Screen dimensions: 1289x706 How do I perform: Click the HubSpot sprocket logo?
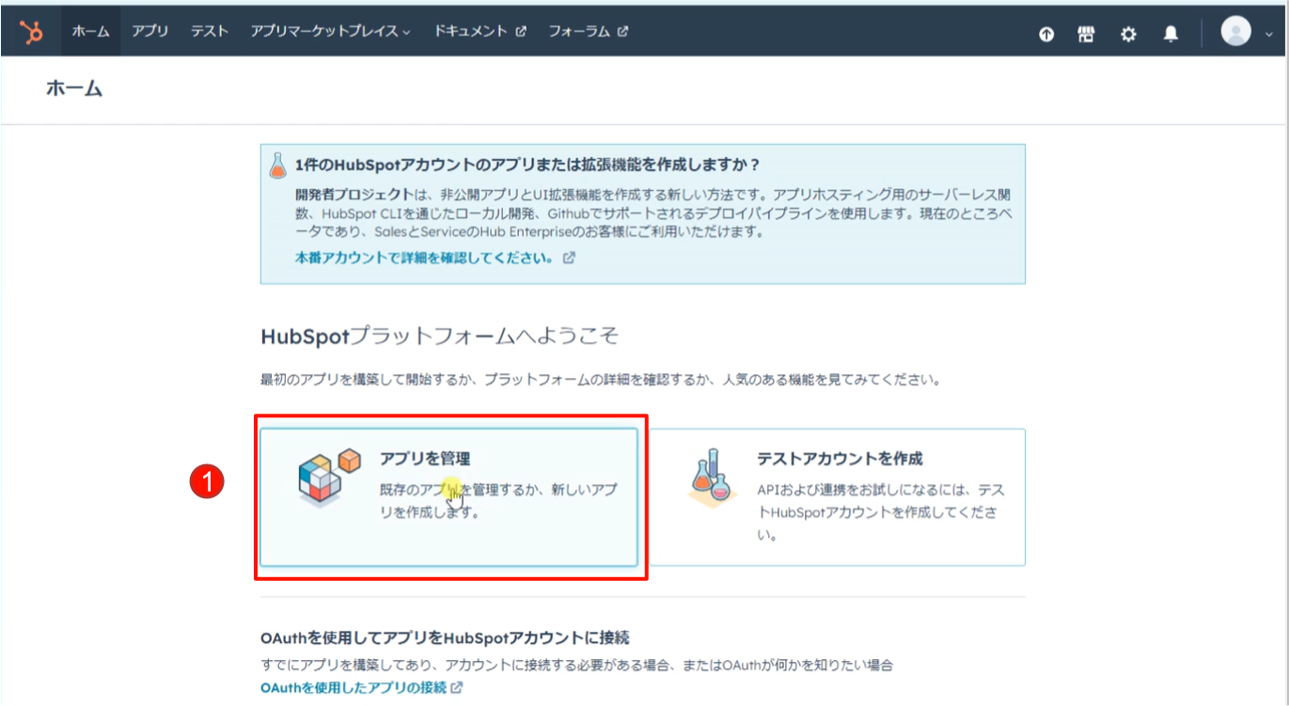32,32
